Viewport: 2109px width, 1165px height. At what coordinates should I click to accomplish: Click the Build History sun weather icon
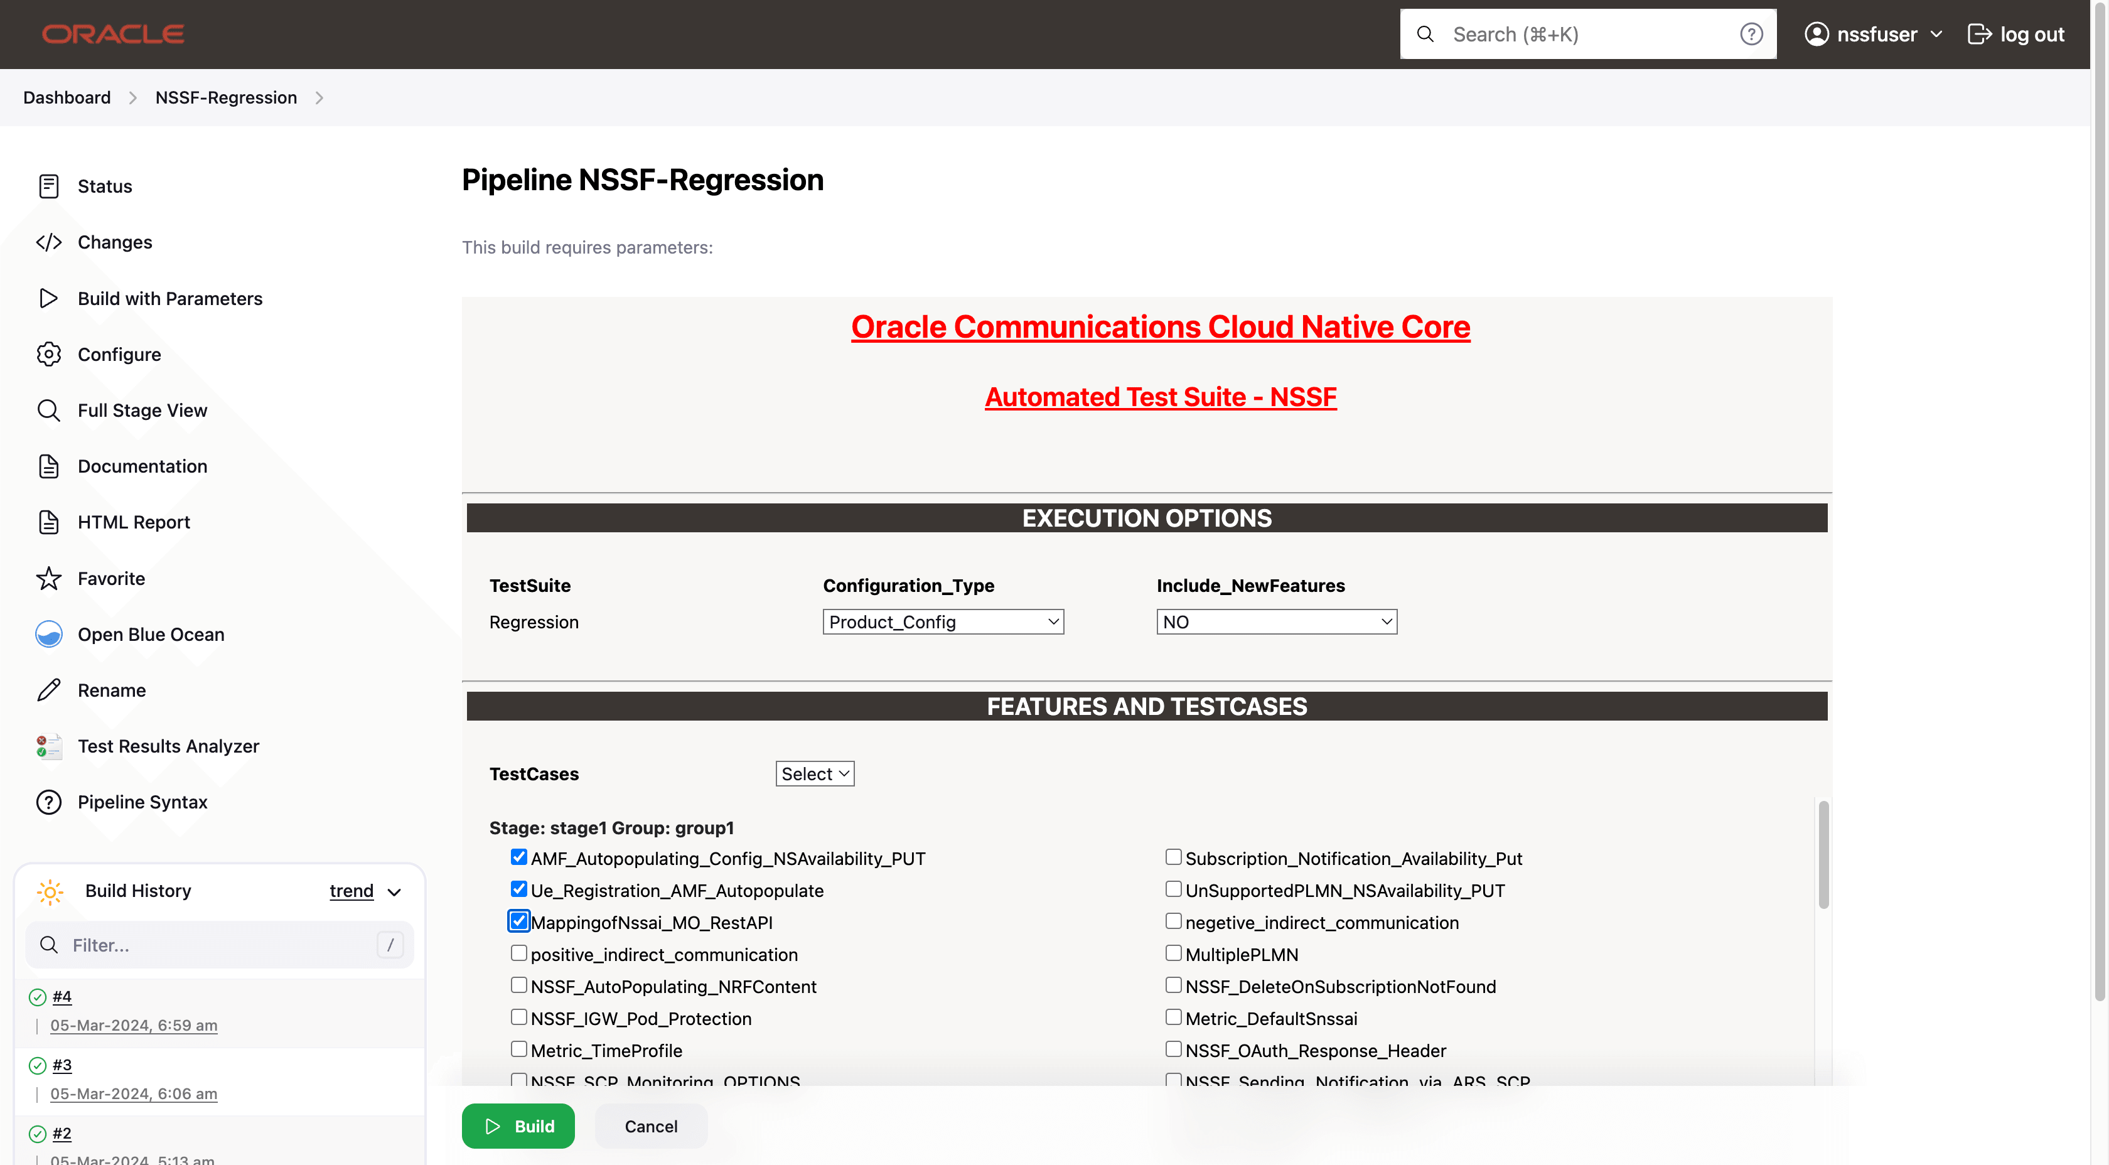pyautogui.click(x=50, y=891)
